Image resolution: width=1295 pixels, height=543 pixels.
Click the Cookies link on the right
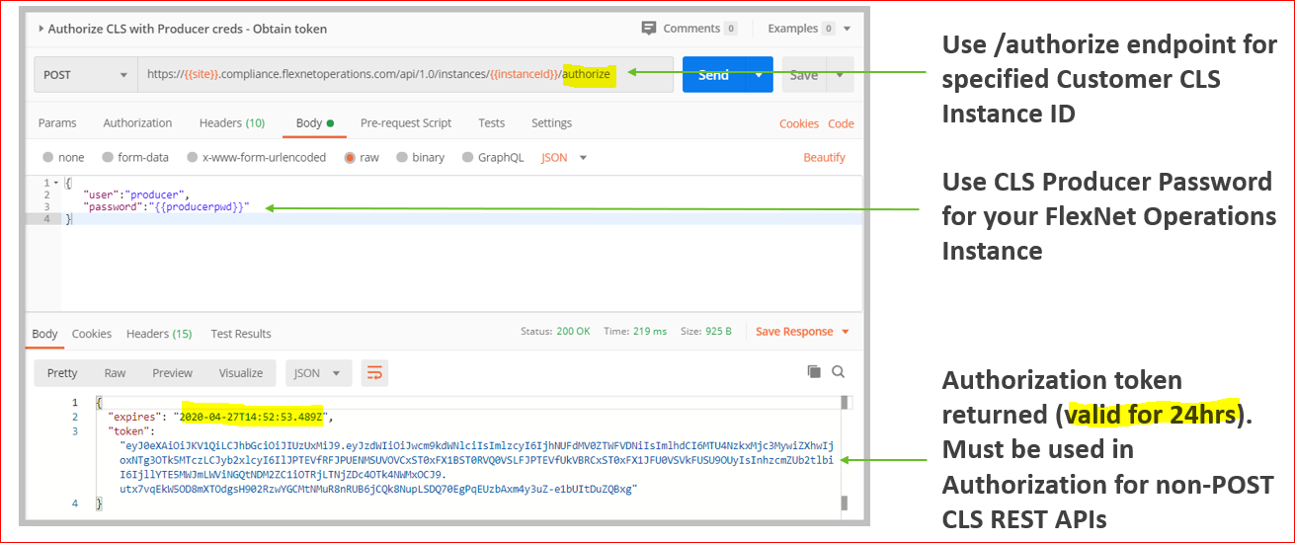(799, 124)
